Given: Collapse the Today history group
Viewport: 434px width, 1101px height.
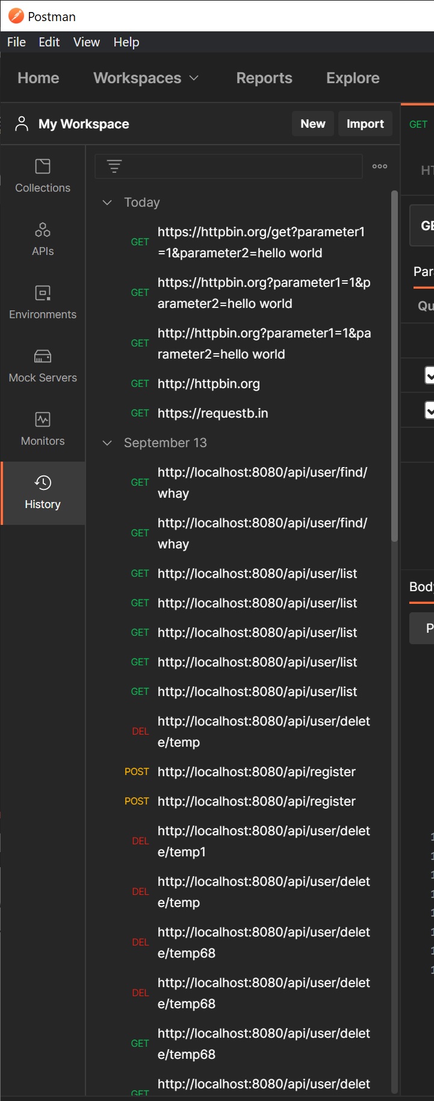Looking at the screenshot, I should [107, 202].
